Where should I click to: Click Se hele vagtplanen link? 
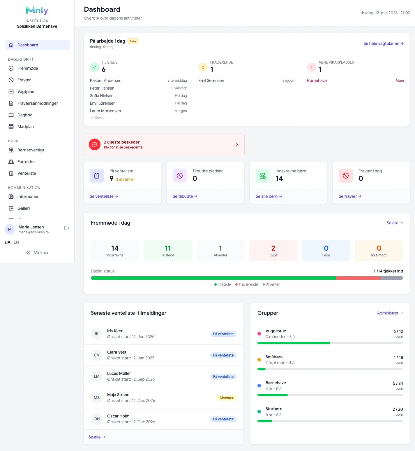point(384,43)
